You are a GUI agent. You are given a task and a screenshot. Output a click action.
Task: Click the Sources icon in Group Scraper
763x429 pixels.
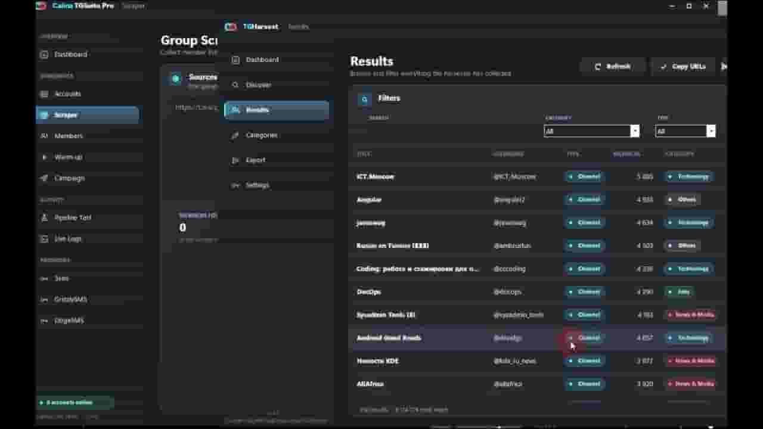pos(175,79)
